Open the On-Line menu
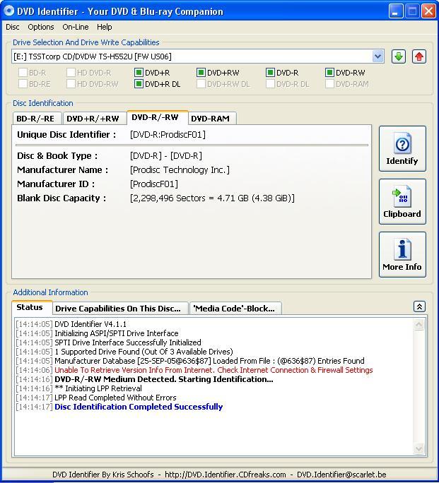The height and width of the screenshot is (483, 439). [76, 27]
